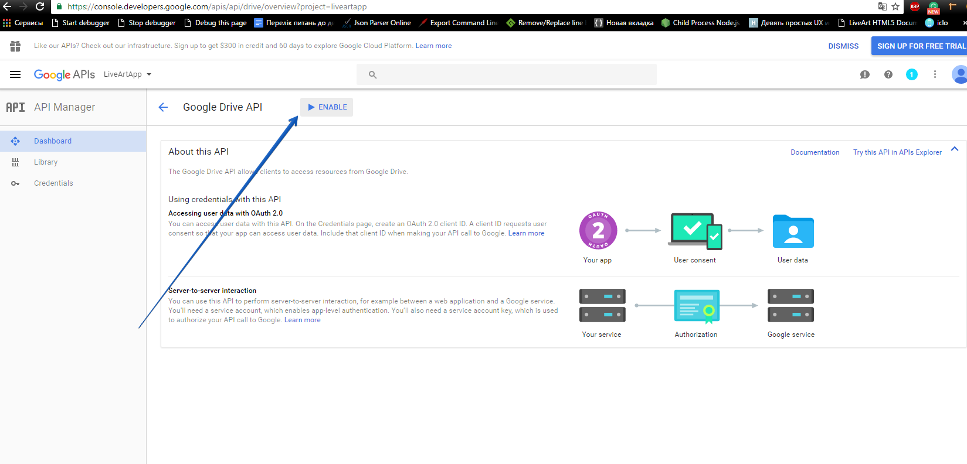Open the ABP extension icon

click(x=915, y=6)
